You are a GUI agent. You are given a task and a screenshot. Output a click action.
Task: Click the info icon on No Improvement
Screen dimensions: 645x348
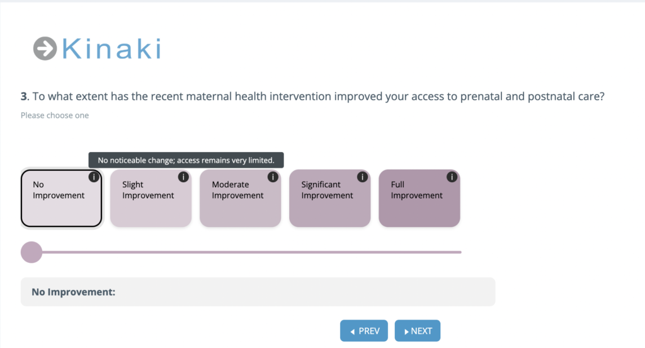click(x=94, y=177)
